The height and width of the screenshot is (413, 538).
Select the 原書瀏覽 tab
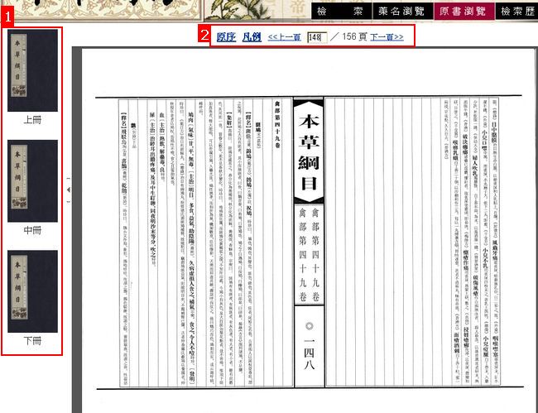464,12
